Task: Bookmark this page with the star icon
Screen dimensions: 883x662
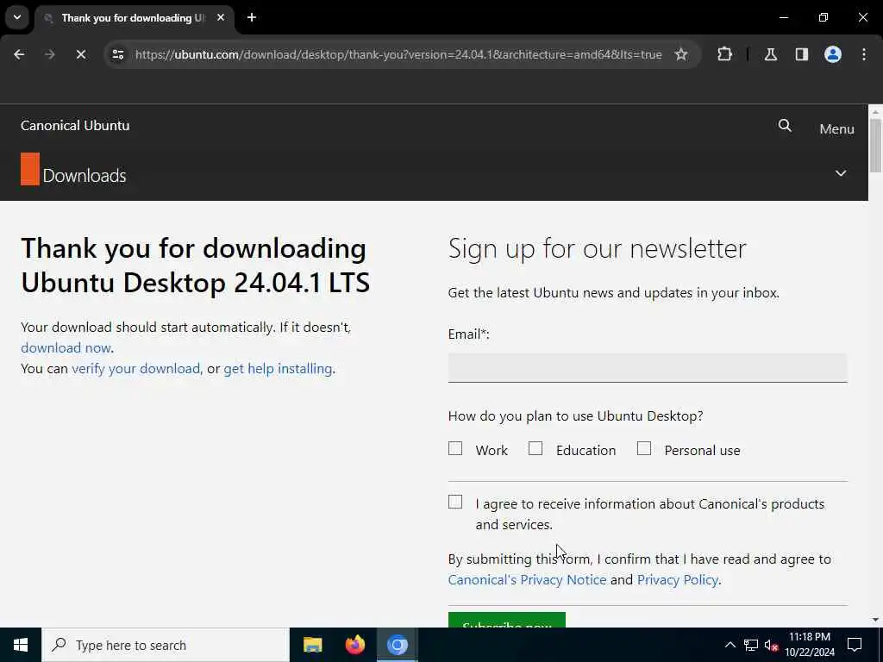Action: tap(681, 54)
